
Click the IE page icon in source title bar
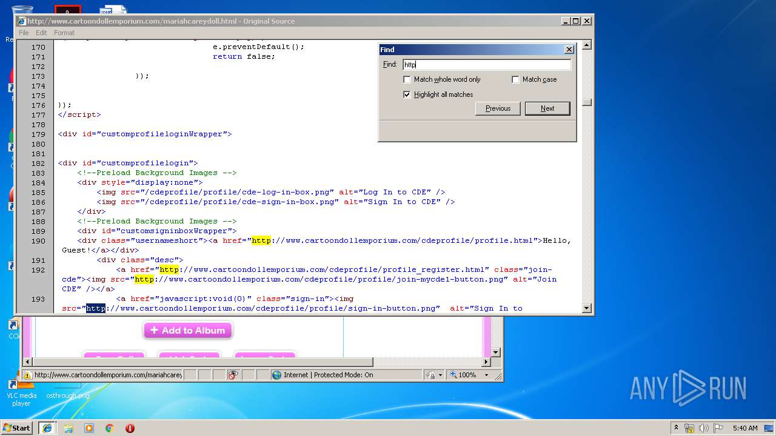click(22, 21)
